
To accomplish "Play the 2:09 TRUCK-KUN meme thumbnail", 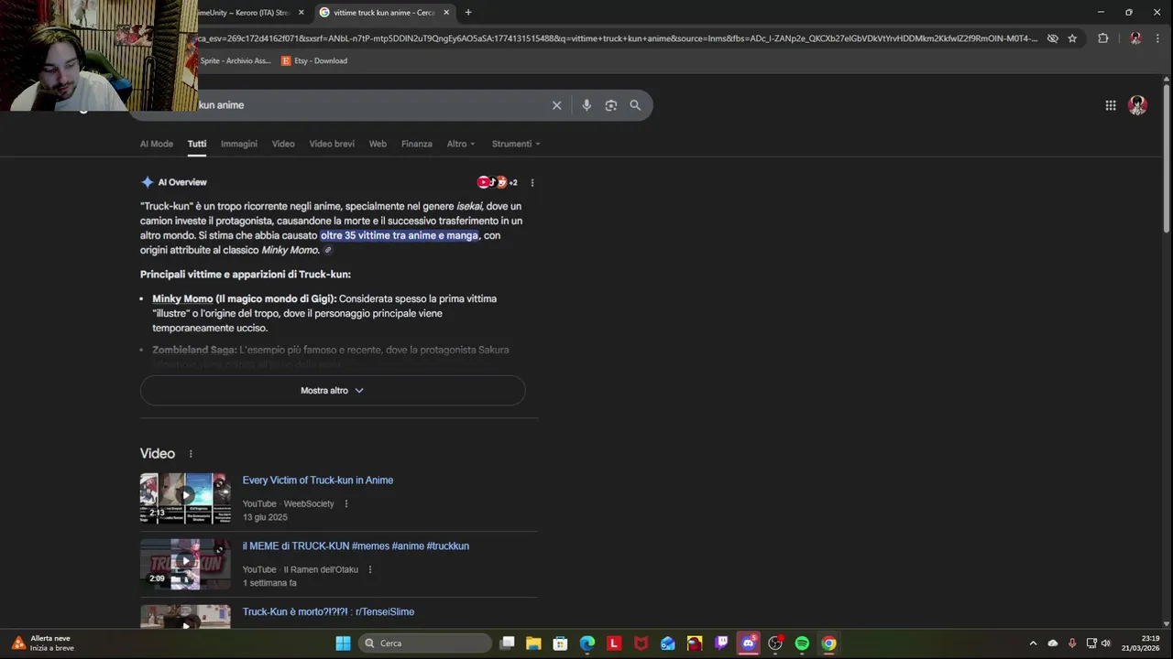I will (x=185, y=565).
